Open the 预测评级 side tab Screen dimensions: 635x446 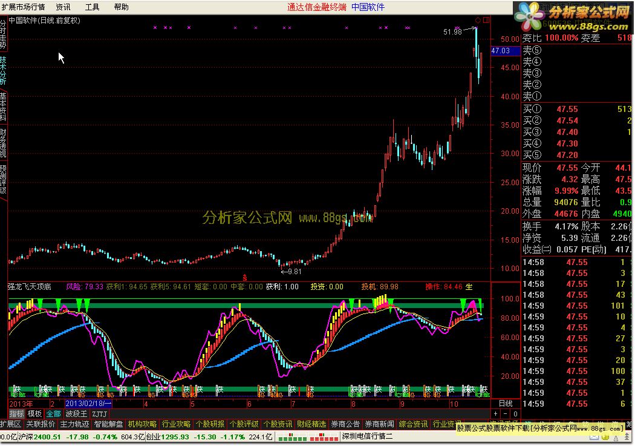point(3,179)
